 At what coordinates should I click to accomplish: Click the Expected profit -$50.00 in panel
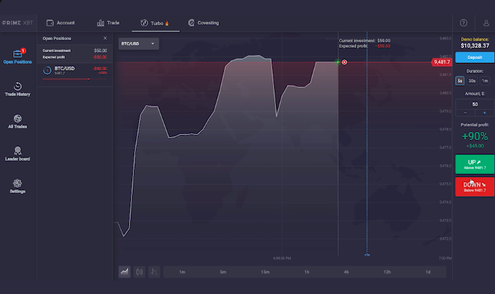tap(100, 57)
